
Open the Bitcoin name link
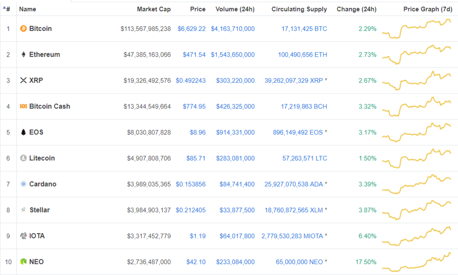[x=40, y=29]
